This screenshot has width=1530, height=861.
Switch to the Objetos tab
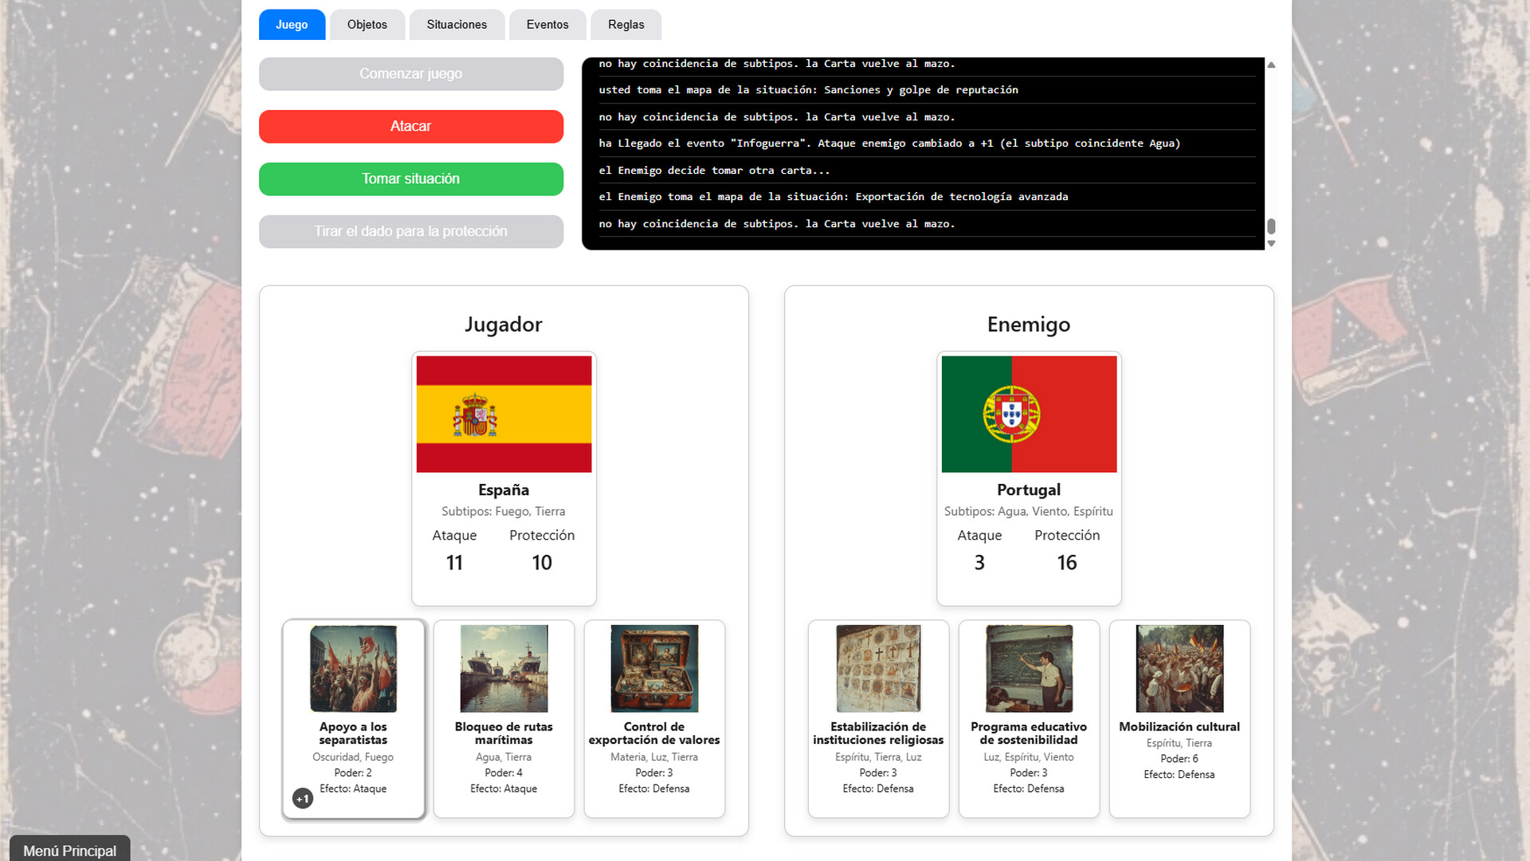[367, 25]
